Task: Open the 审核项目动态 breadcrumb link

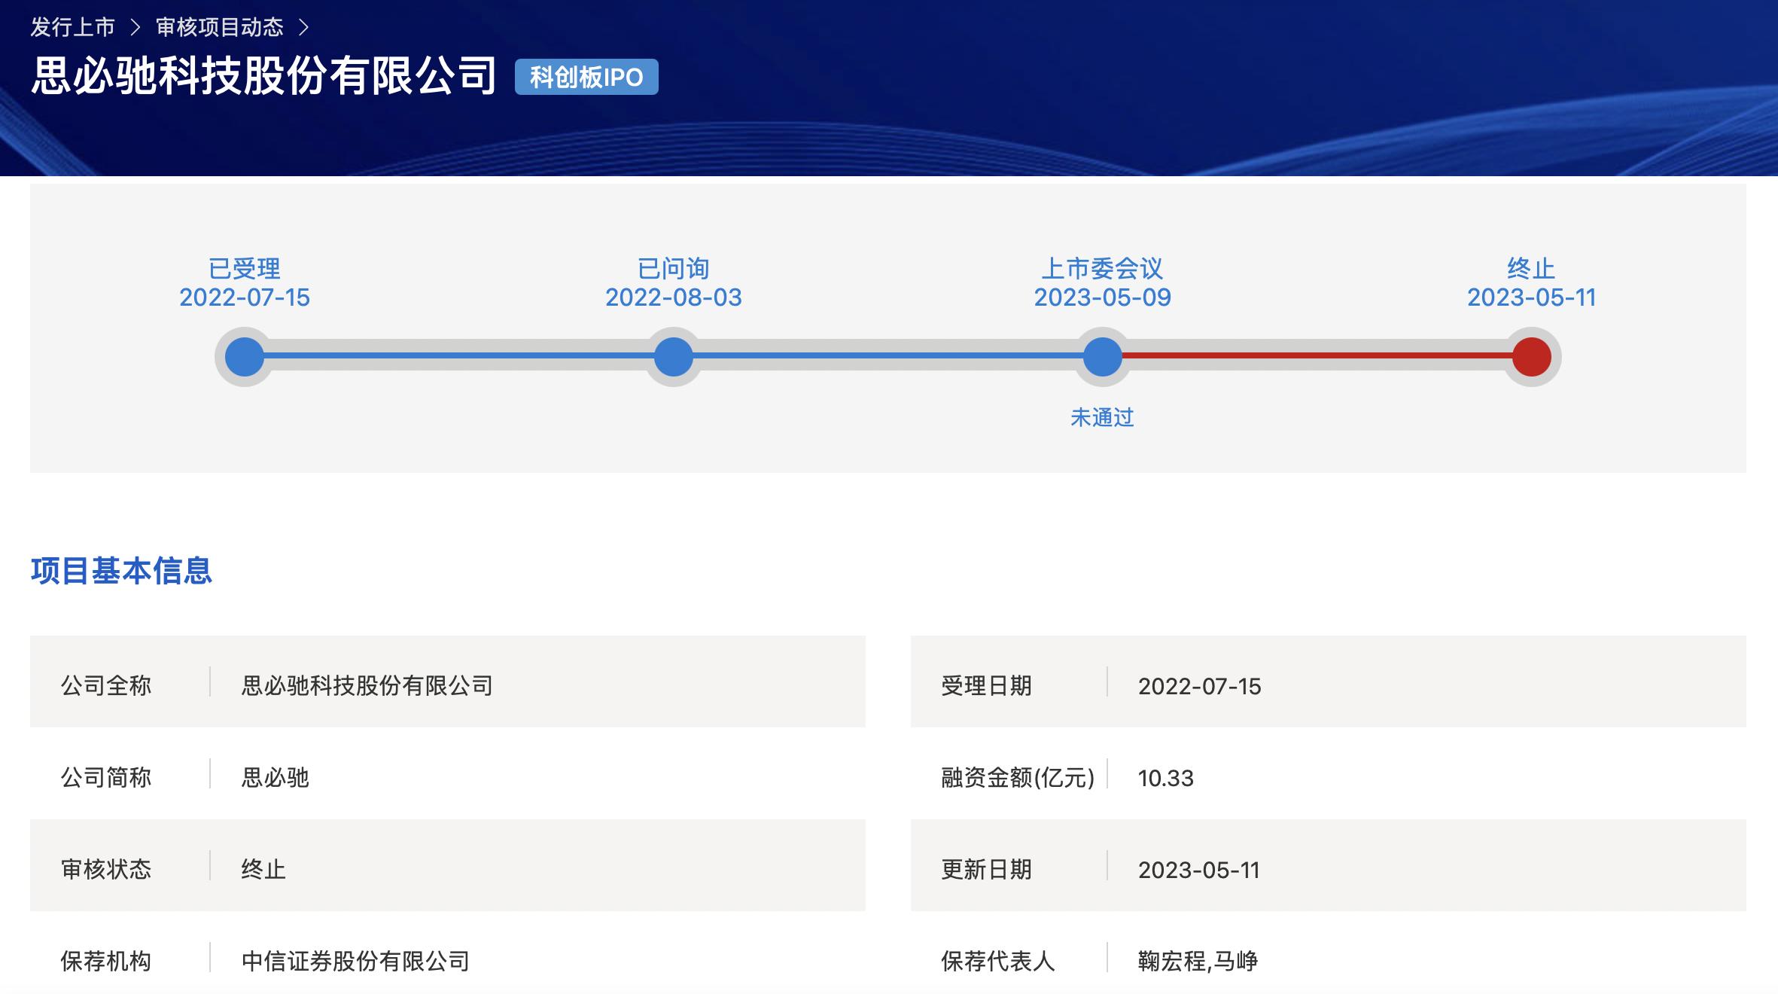Action: click(220, 28)
